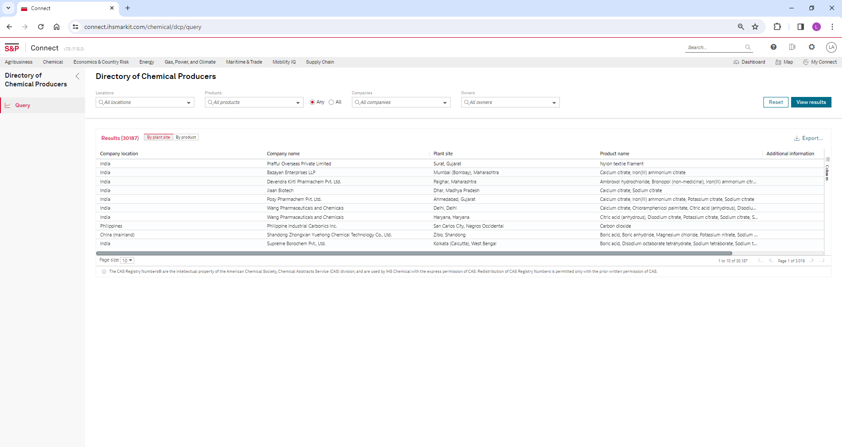Sort by Company name column header
842x447 pixels.
point(283,154)
